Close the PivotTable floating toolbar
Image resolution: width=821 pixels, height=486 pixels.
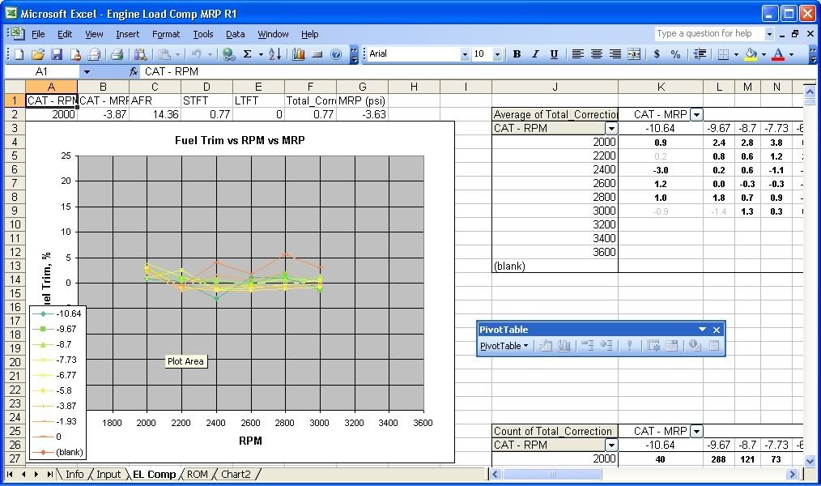pos(716,330)
